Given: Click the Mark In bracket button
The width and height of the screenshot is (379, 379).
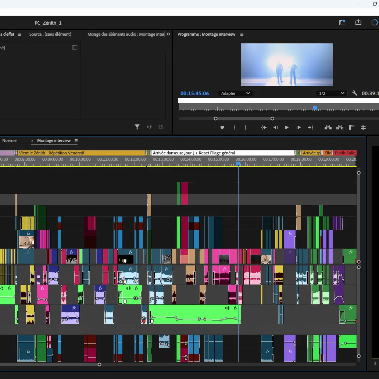Looking at the screenshot, I should [x=235, y=128].
